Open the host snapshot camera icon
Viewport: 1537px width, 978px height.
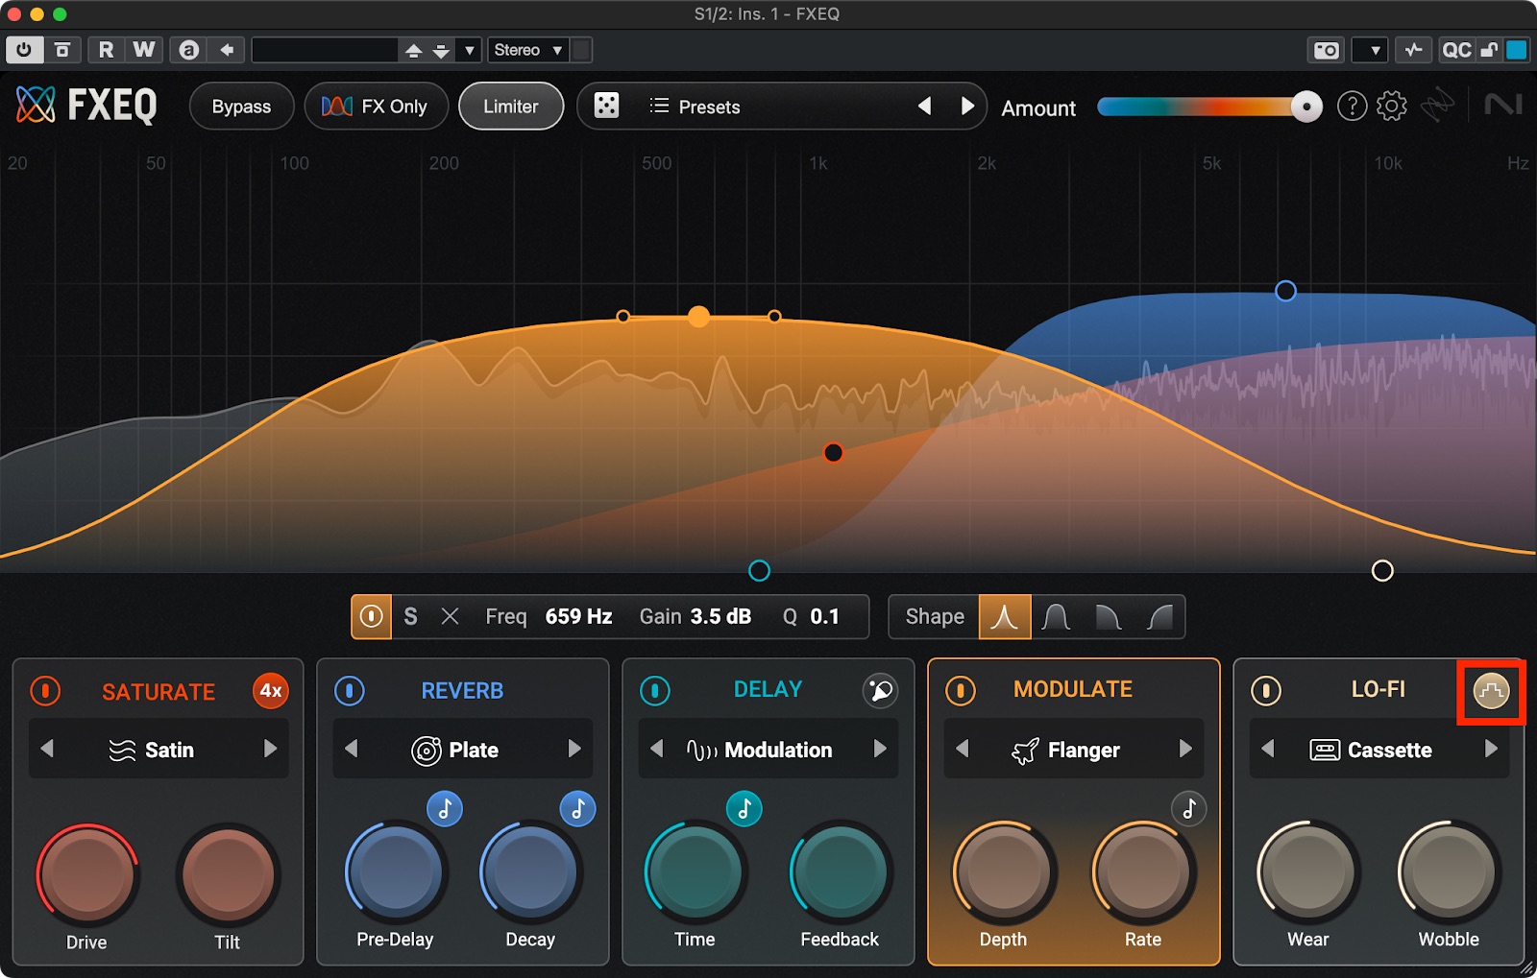point(1327,50)
